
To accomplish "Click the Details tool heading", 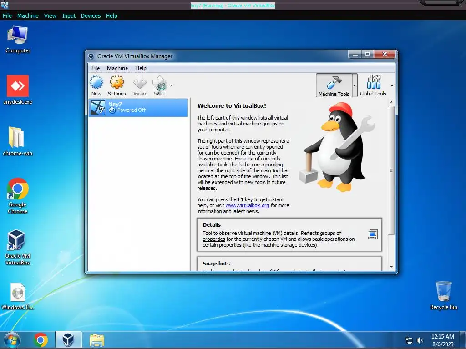I will 212,225.
